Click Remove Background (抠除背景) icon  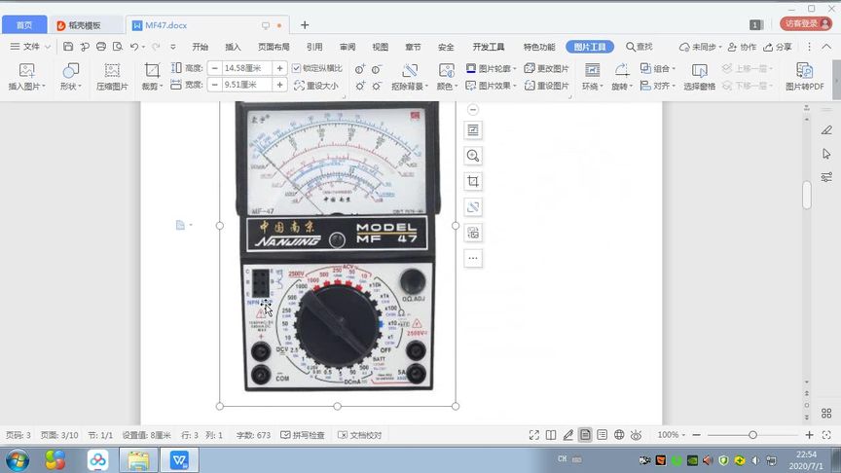pyautogui.click(x=410, y=70)
